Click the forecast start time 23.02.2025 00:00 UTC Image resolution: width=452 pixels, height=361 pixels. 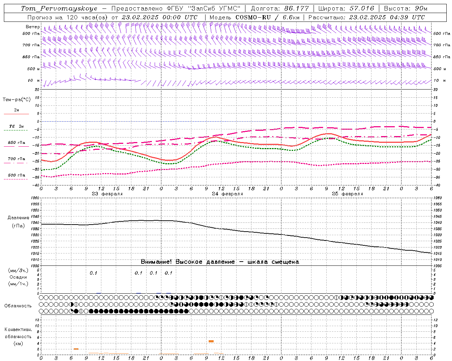tap(160, 17)
